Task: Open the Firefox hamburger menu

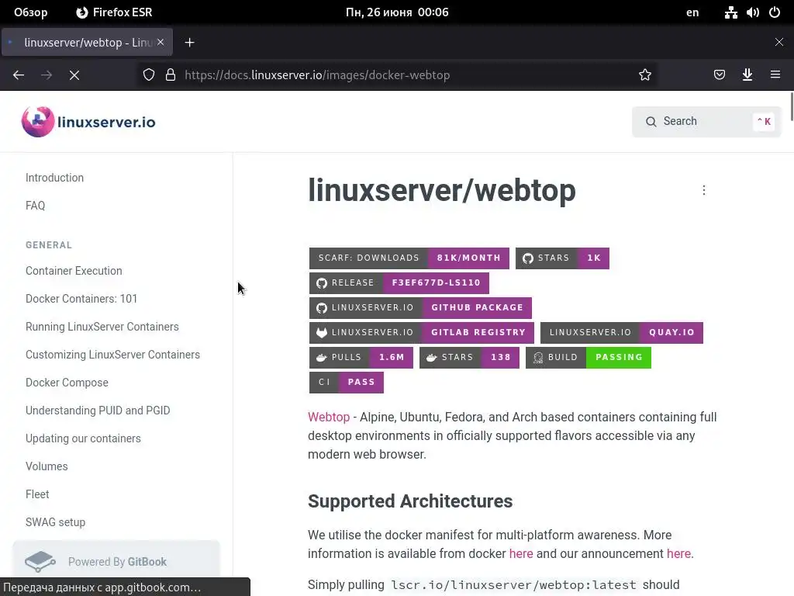Action: 775,75
